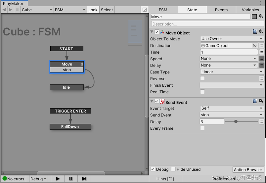Toggle the Lock button

[93, 10]
